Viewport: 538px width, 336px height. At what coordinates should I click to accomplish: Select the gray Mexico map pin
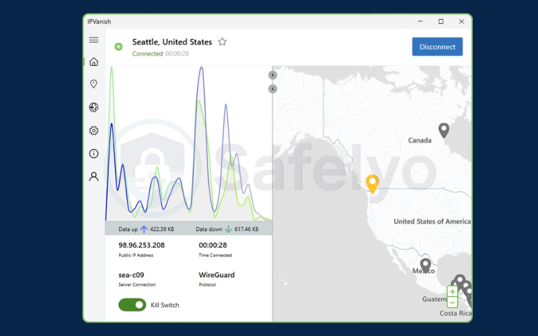click(x=426, y=265)
